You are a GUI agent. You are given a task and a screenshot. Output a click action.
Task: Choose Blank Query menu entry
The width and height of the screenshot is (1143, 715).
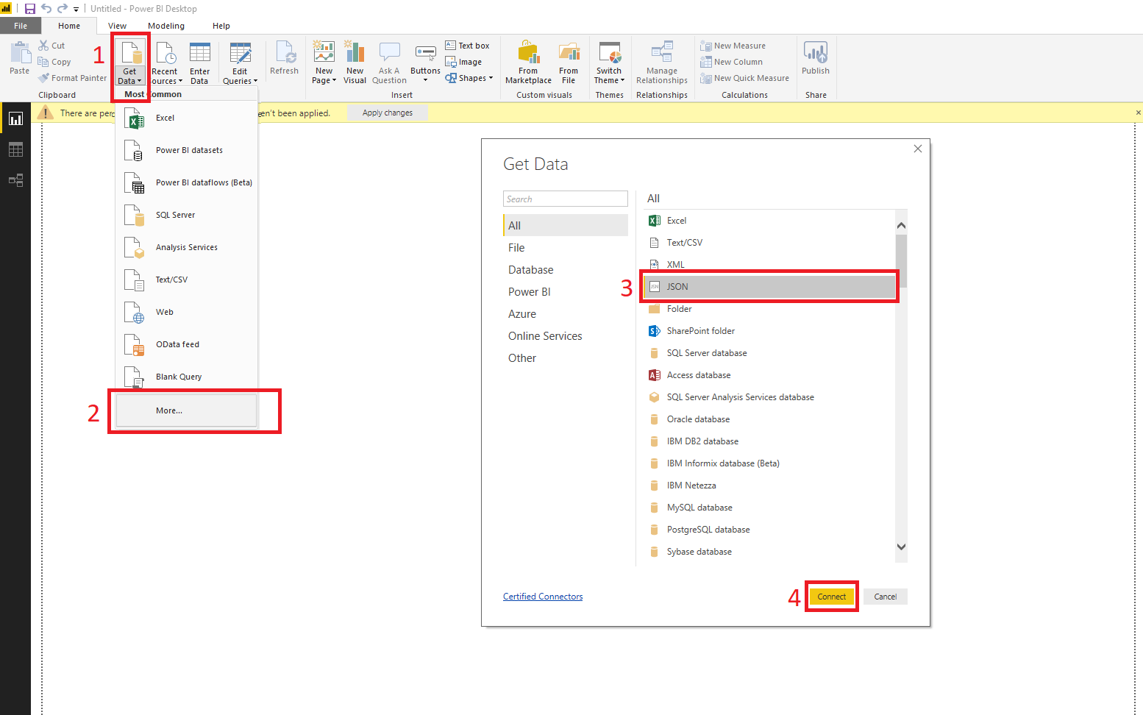[187, 377]
